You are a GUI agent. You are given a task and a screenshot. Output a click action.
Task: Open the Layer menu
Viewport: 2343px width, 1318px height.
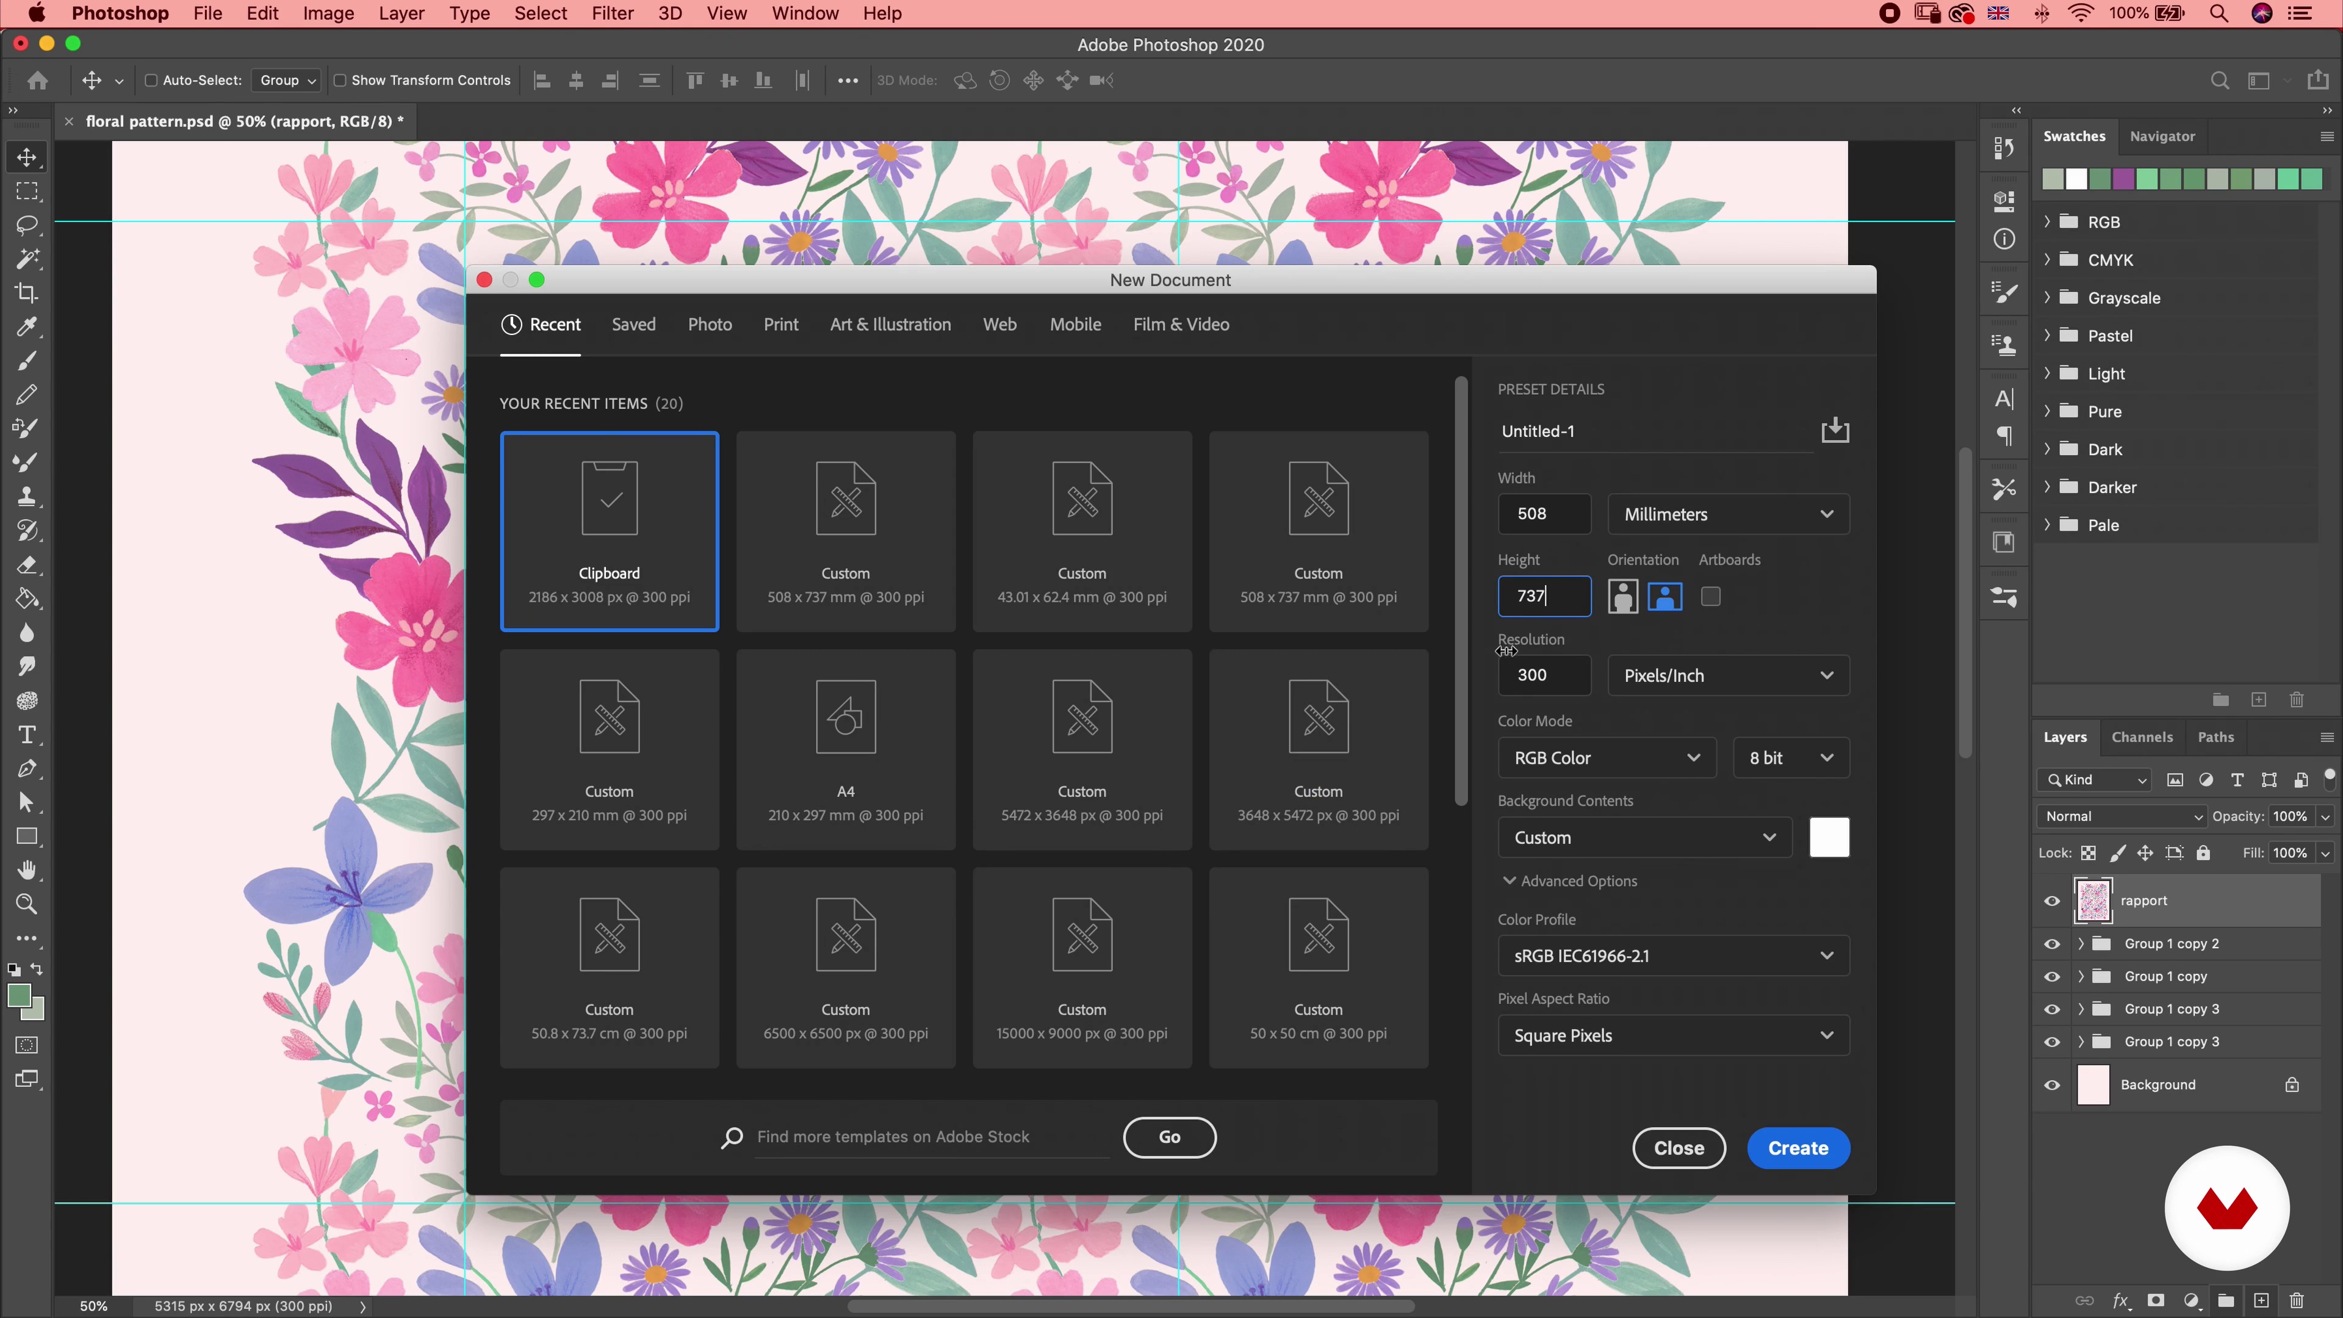click(x=401, y=13)
